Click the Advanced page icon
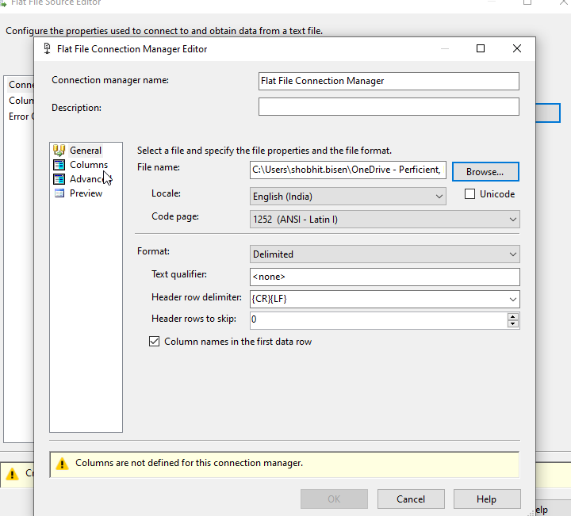Viewport: 571px width, 516px height. coord(59,178)
